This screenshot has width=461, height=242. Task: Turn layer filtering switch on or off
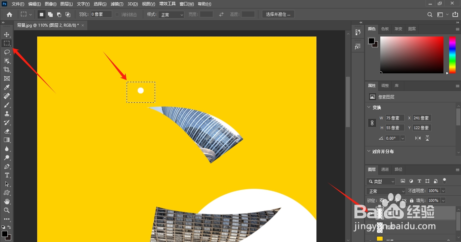pyautogui.click(x=444, y=181)
